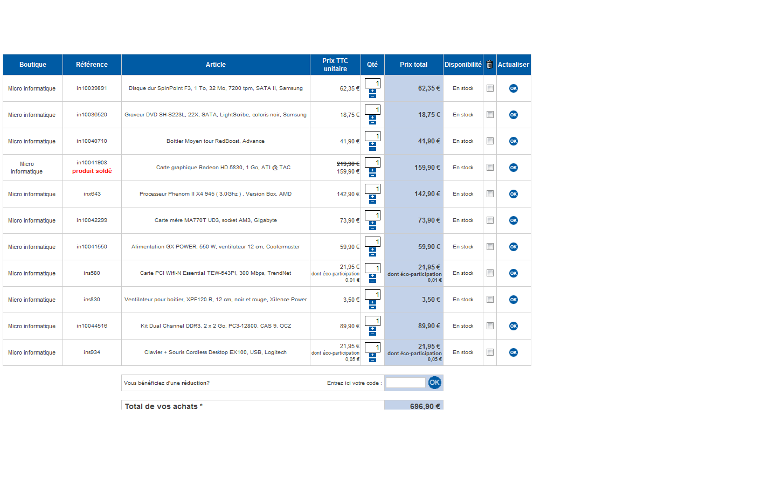The height and width of the screenshot is (485, 776).
Task: Increase quantity of Xilence Power case fan
Action: click(372, 302)
